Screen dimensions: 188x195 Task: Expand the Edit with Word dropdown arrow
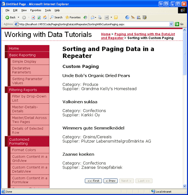(x=111, y=17)
